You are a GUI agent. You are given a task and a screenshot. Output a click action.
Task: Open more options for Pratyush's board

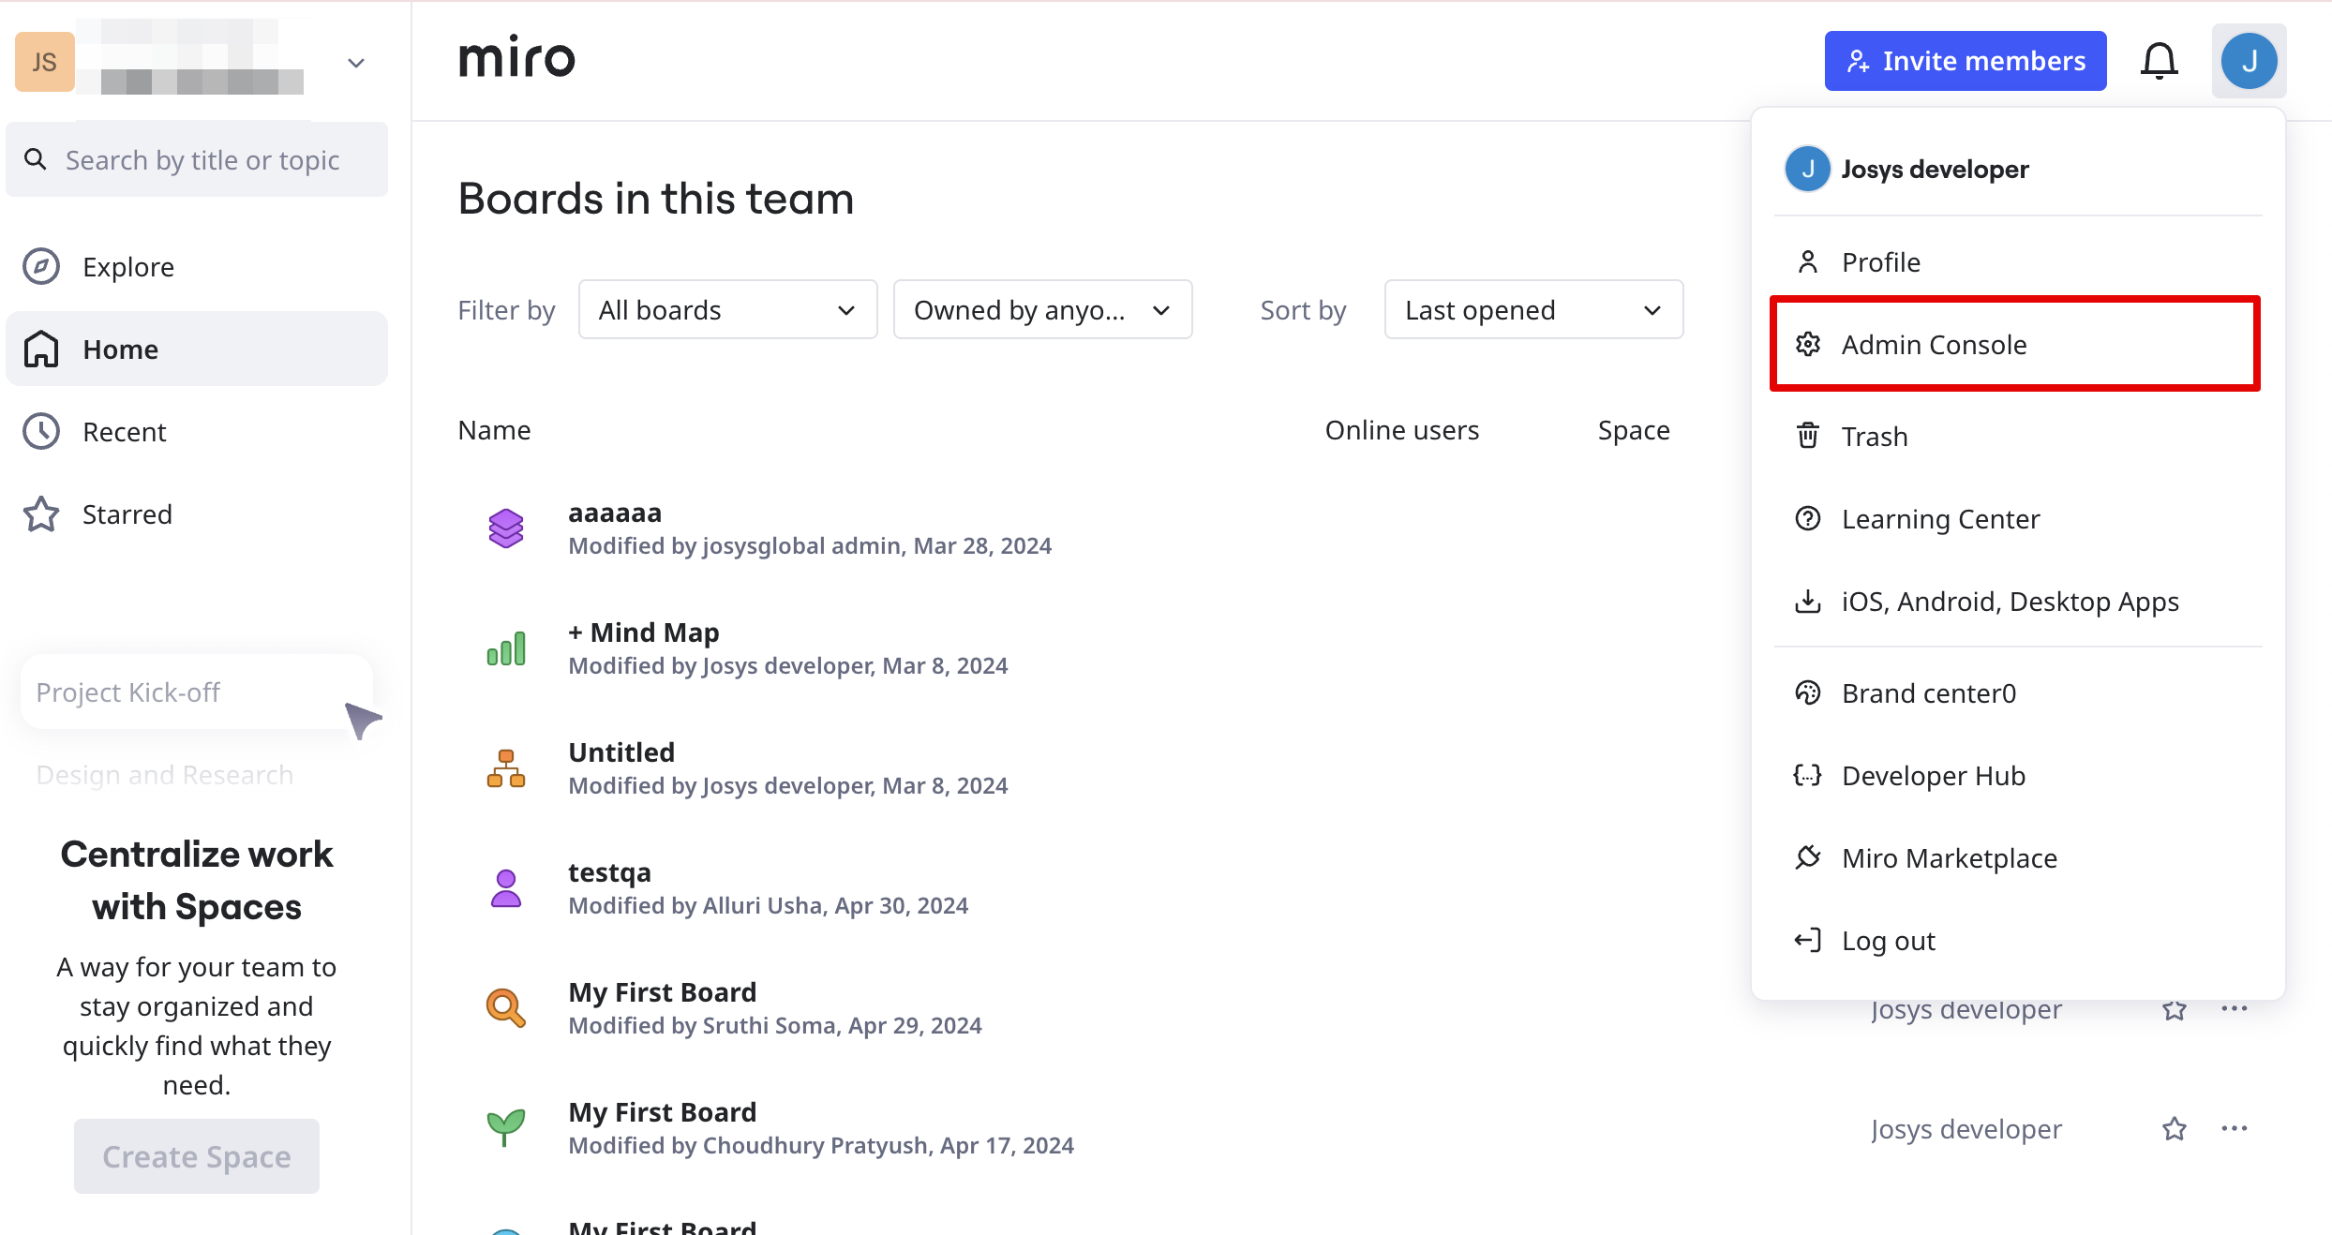point(2234,1129)
